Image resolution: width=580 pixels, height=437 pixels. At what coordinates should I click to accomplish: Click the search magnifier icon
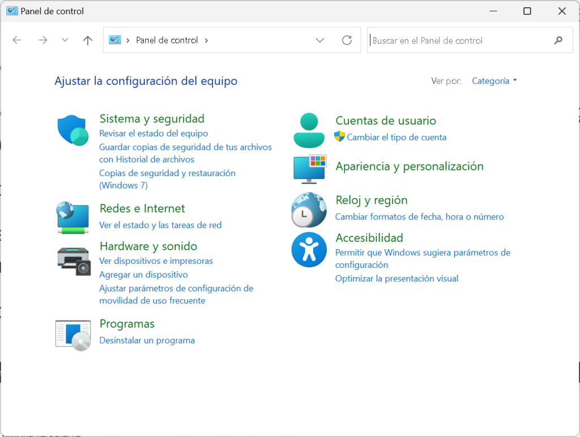(x=558, y=40)
